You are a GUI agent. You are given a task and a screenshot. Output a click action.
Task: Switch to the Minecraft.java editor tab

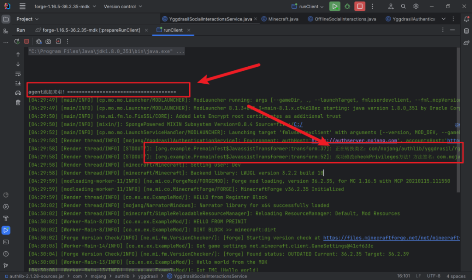(x=280, y=19)
